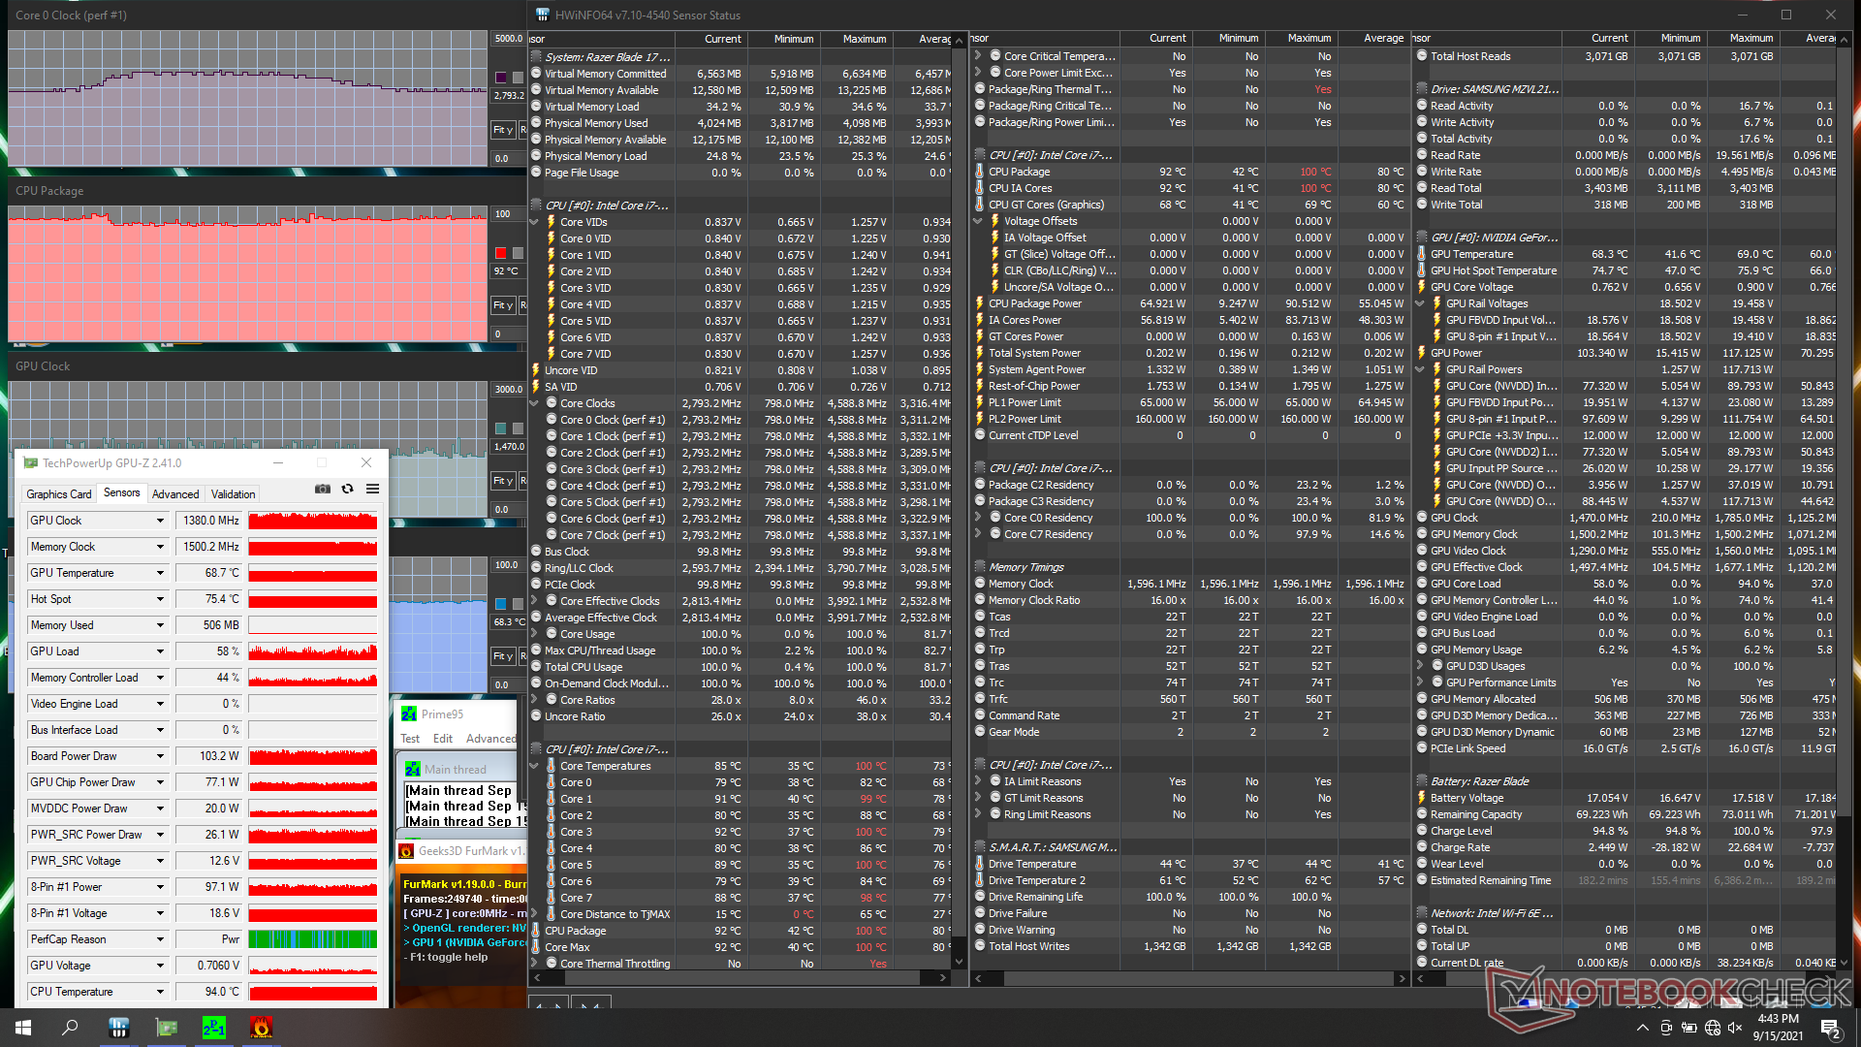1861x1047 pixels.
Task: Collapse the Core Clocks group
Action: click(534, 403)
